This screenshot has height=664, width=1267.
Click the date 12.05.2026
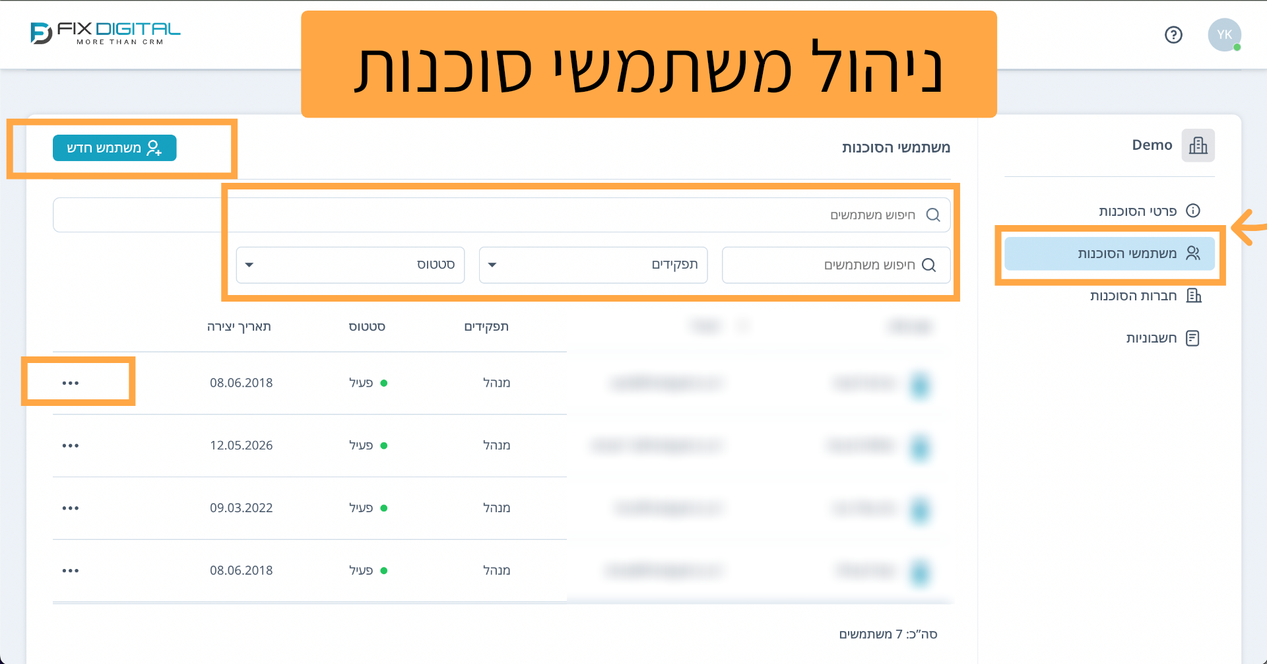[x=242, y=446]
